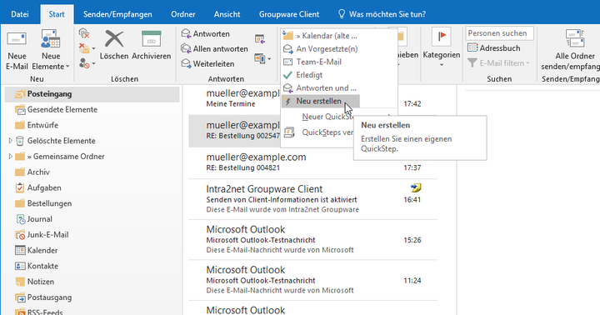This screenshot has height=315, width=600.
Task: Expand Gelöschte Elemente folder
Action: click(10, 141)
